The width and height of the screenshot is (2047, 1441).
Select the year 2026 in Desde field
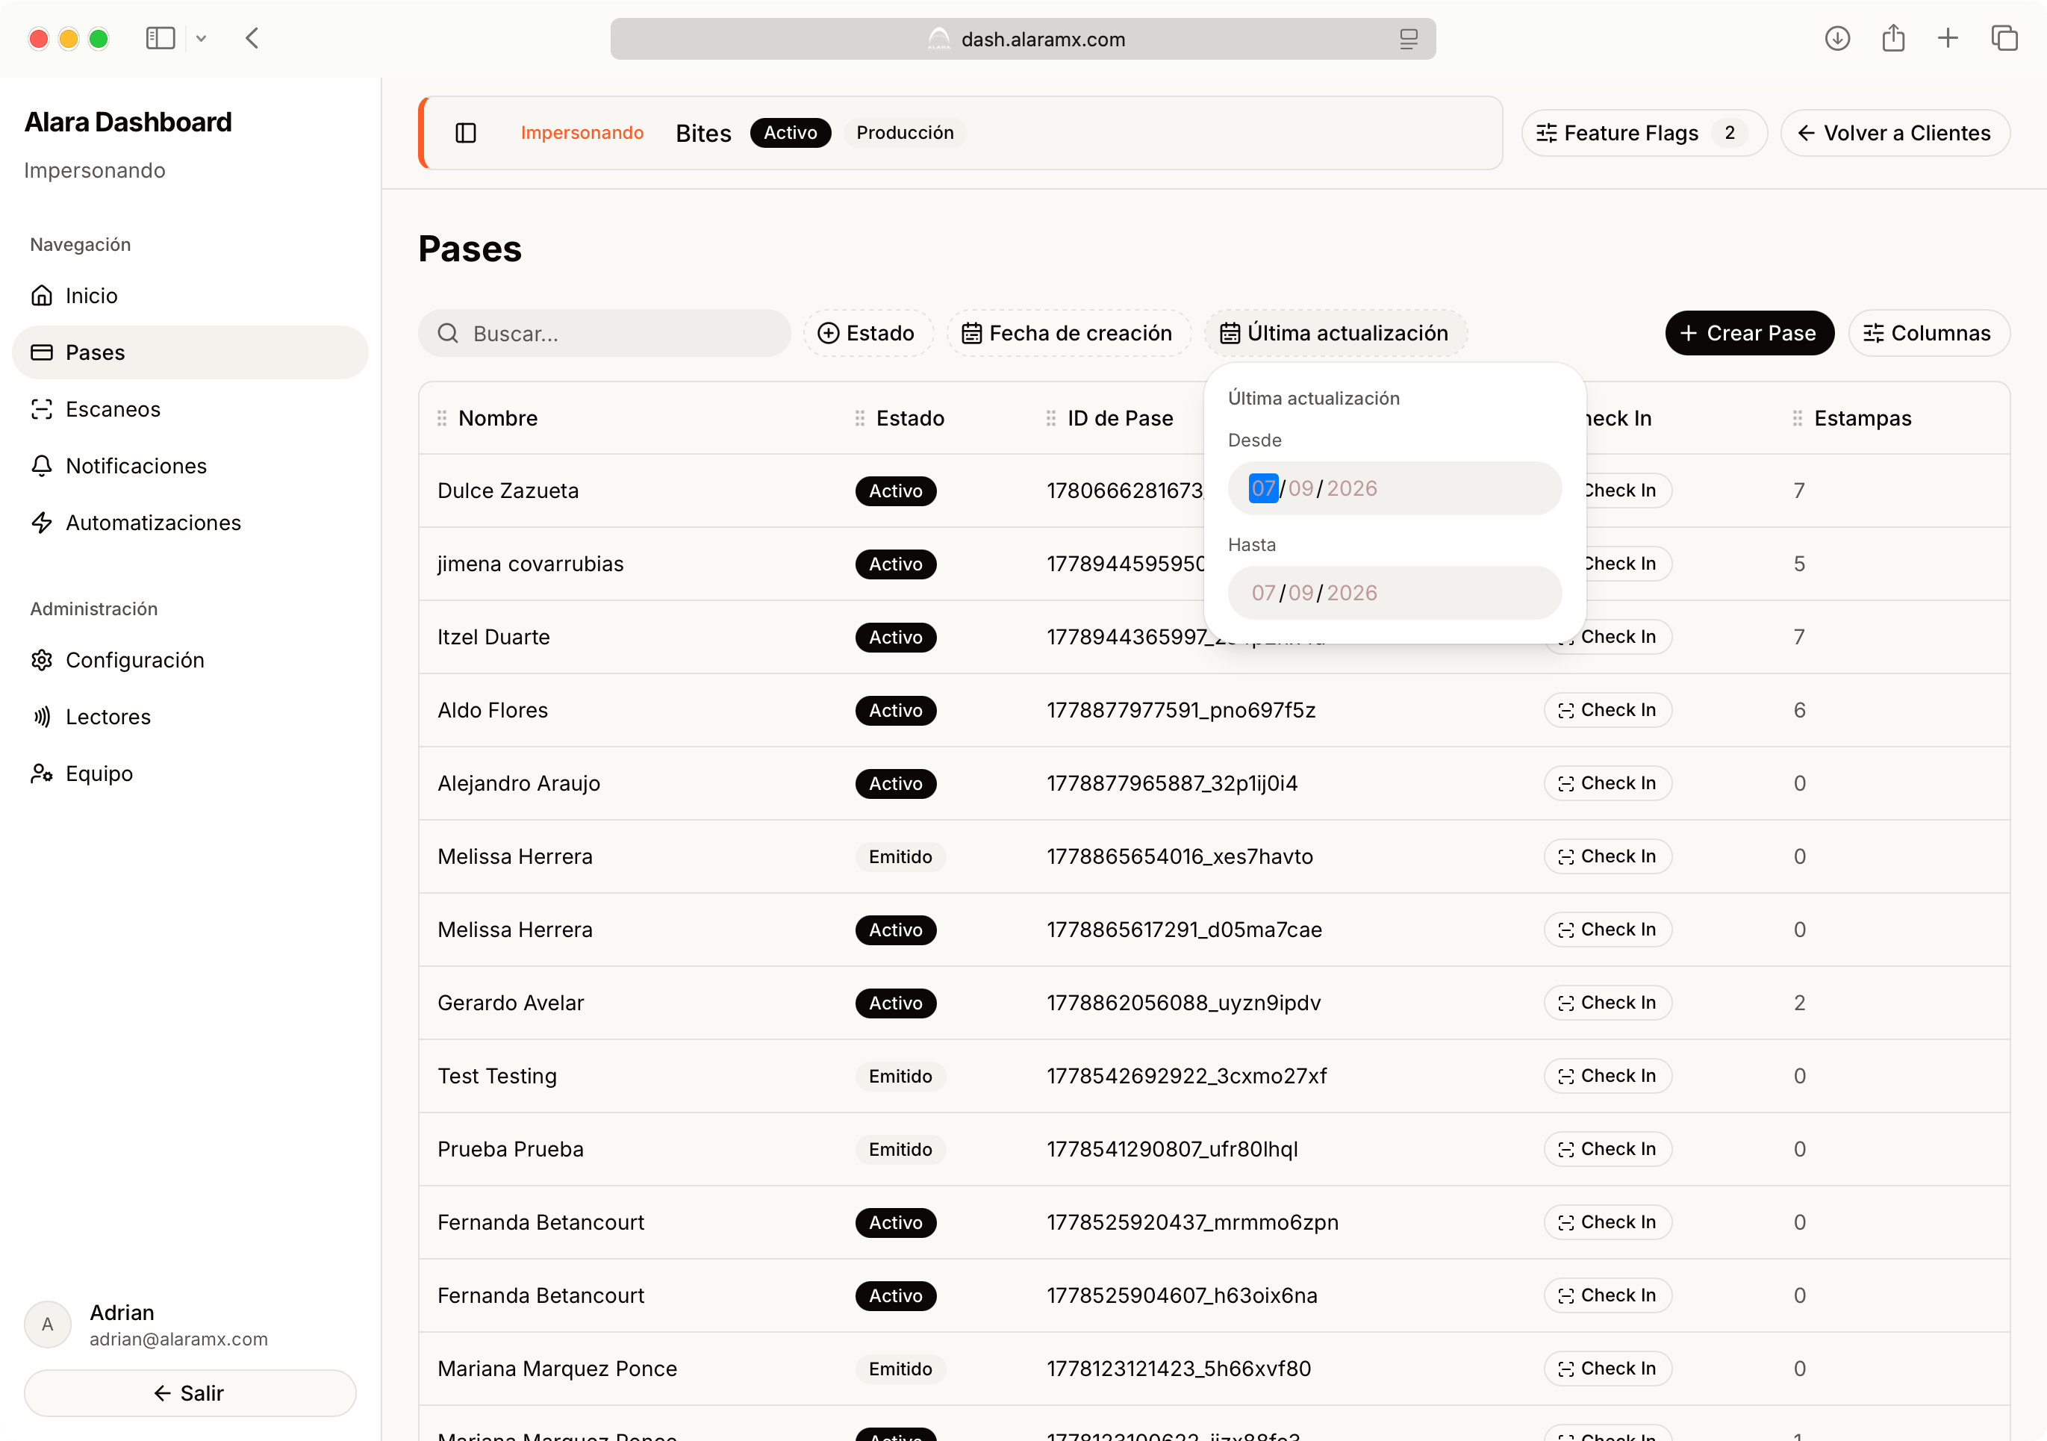point(1351,488)
